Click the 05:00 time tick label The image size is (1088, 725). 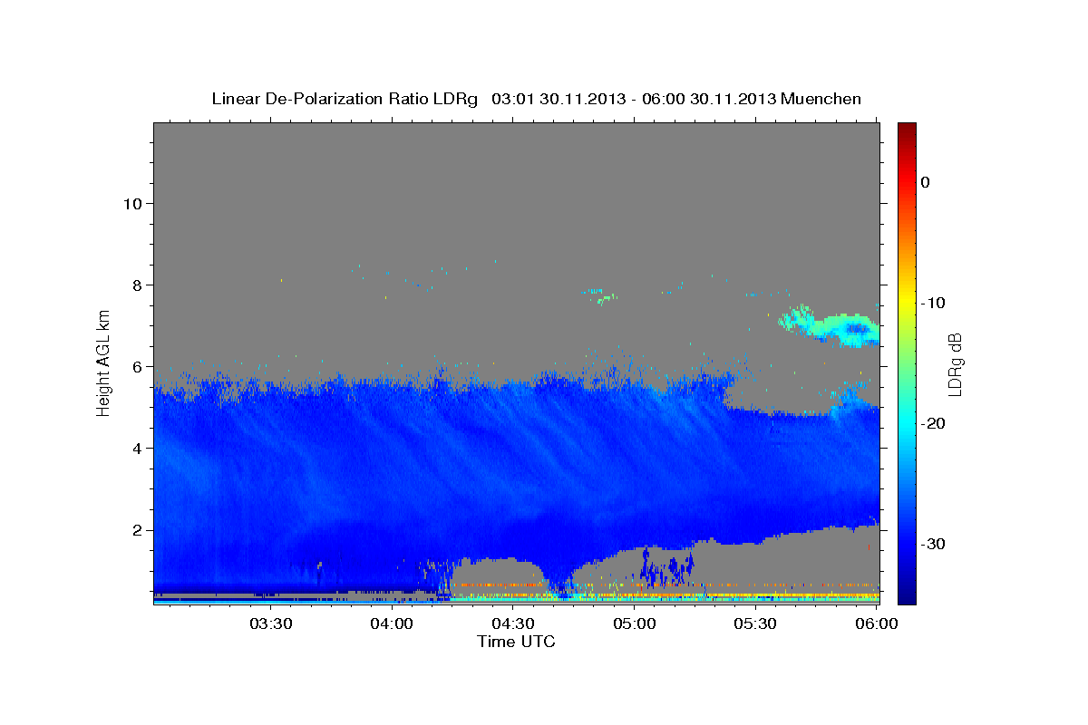[635, 623]
